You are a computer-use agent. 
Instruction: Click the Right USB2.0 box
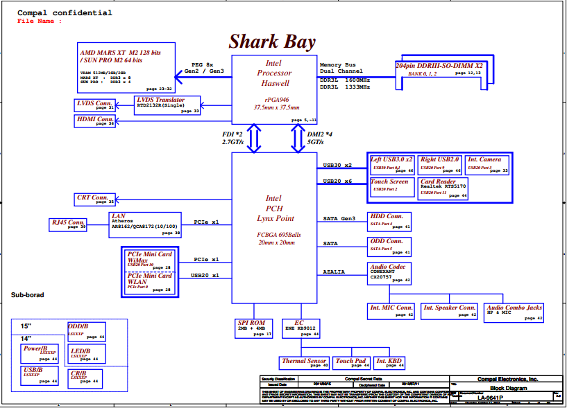440,165
